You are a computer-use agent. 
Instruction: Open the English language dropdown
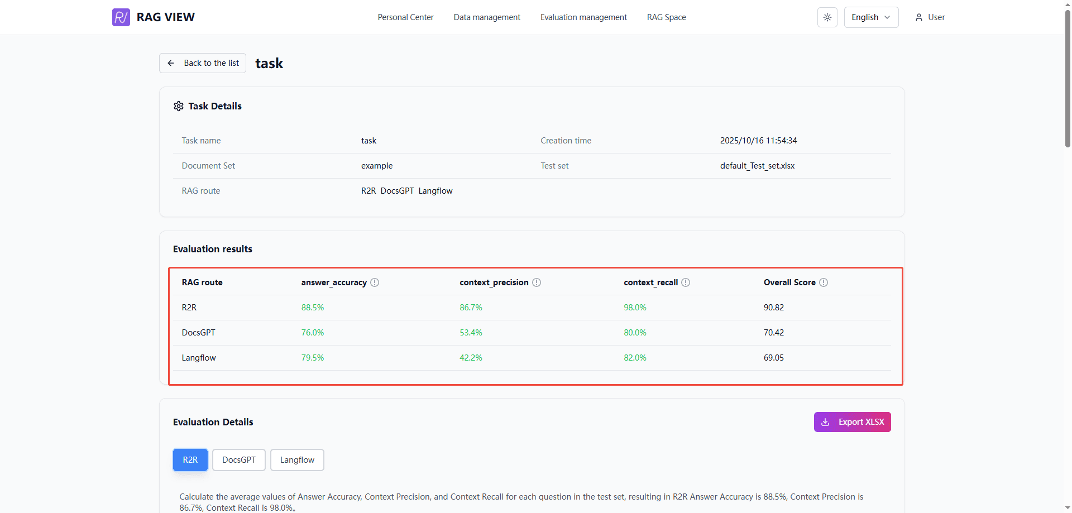tap(870, 17)
